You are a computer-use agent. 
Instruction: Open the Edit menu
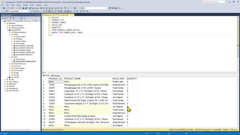7,5
